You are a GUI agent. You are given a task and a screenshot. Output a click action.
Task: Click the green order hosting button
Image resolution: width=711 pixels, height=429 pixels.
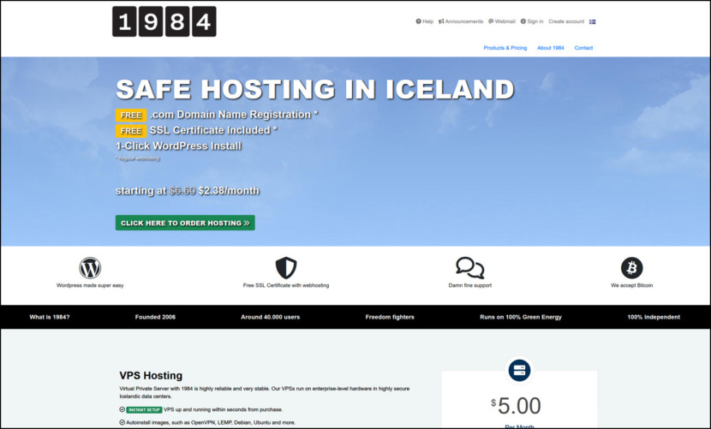coord(185,223)
